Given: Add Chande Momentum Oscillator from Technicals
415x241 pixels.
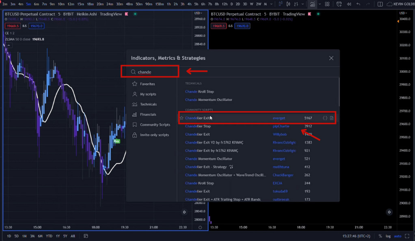Looking at the screenshot, I should (x=209, y=100).
